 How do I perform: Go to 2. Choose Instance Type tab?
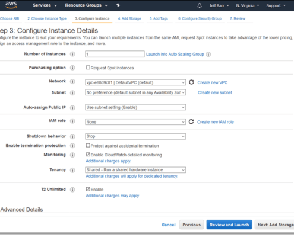coord(47,18)
